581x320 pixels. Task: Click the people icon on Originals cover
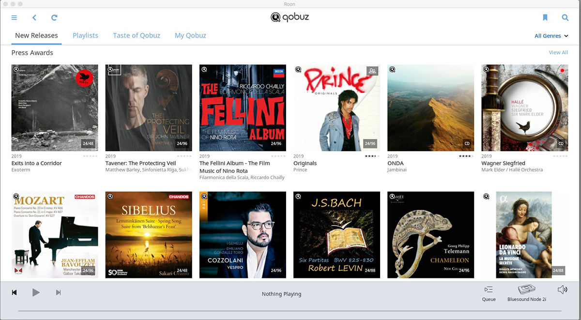click(372, 71)
